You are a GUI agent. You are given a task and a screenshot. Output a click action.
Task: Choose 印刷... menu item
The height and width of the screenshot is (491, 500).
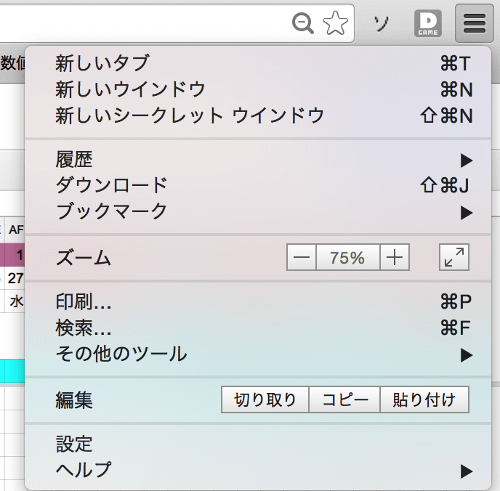click(x=258, y=301)
